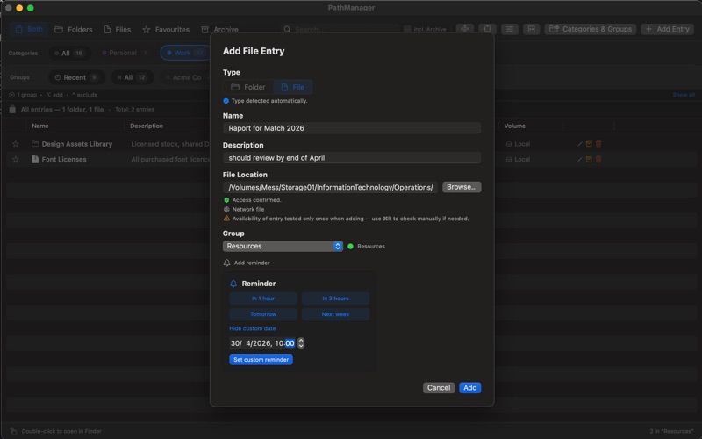Click the pencil edit icon for Font Licenses
Image resolution: width=702 pixels, height=439 pixels.
click(580, 159)
